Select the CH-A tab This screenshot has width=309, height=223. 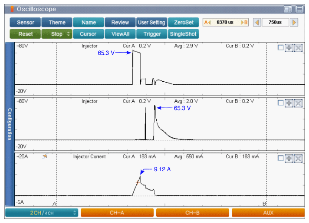117,213
